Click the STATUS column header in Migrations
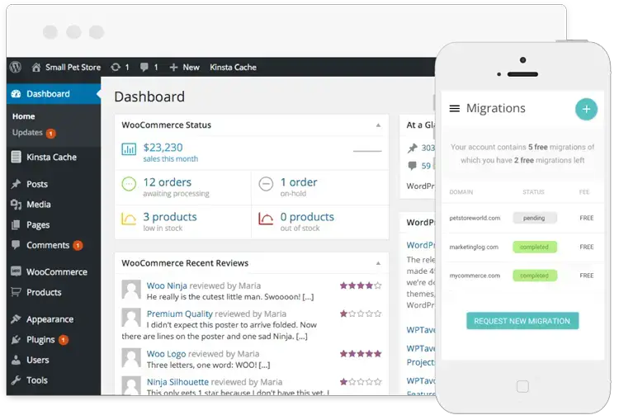This screenshot has width=619, height=415. [533, 192]
